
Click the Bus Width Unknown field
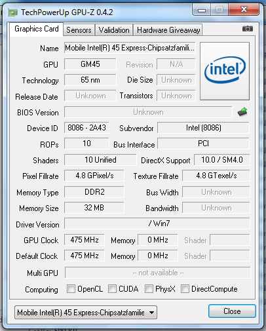216,192
